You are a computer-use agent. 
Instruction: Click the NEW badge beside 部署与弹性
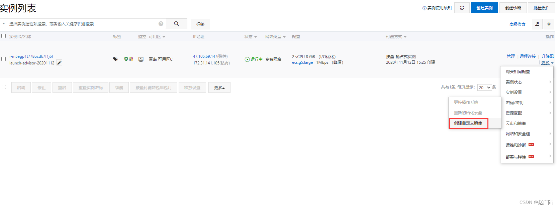pos(531,157)
